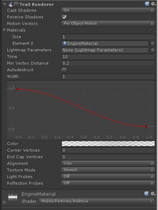158x210 pixels.
Task: Click the Trail Renderer component icon
Action: (10, 4)
